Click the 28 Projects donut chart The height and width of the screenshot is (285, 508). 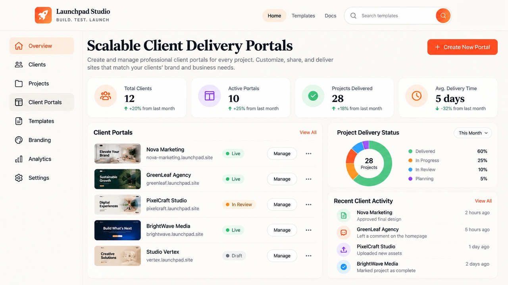pyautogui.click(x=369, y=163)
